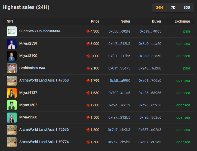This screenshot has width=197, height=151.
Task: Open opensea link in Miya#3360 row
Action: (x=183, y=117)
